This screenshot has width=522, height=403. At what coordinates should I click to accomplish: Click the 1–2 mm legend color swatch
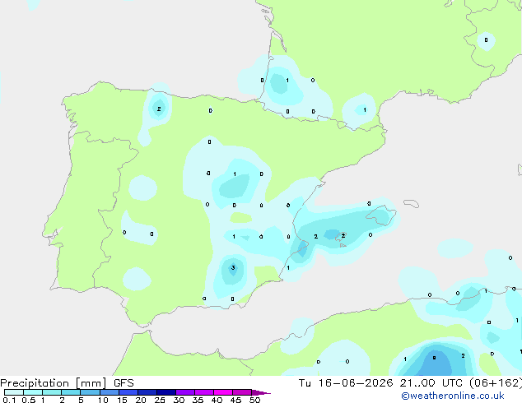(x=52, y=392)
